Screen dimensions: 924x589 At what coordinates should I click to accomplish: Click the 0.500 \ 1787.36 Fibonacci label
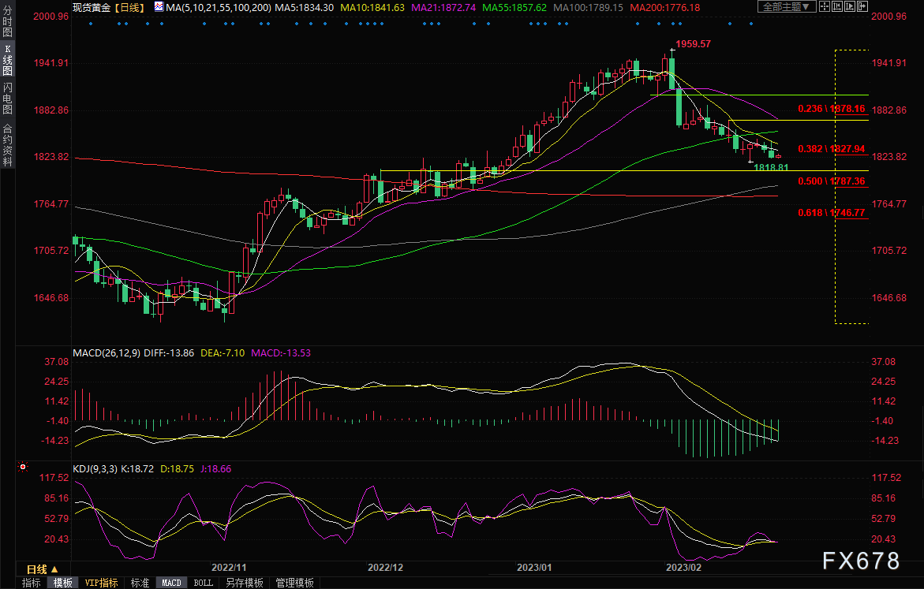pos(832,181)
